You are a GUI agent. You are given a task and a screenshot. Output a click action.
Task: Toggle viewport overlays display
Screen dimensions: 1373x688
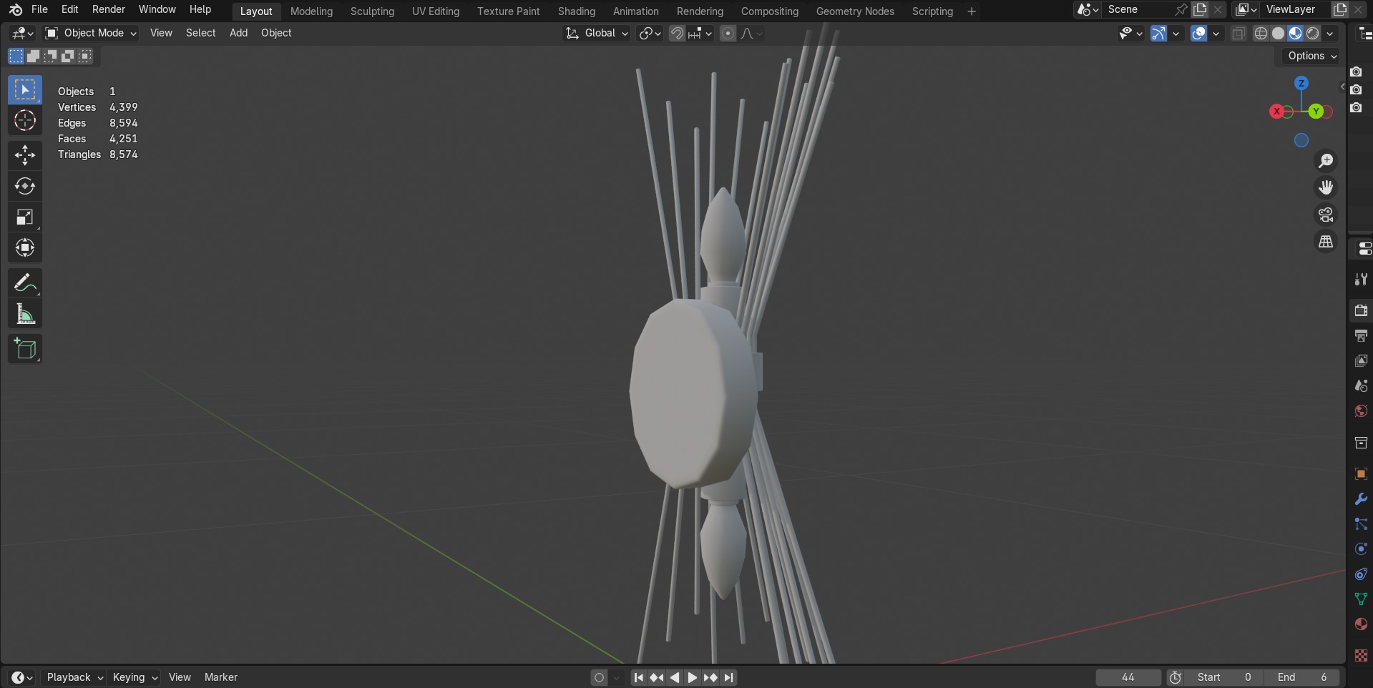point(1198,34)
